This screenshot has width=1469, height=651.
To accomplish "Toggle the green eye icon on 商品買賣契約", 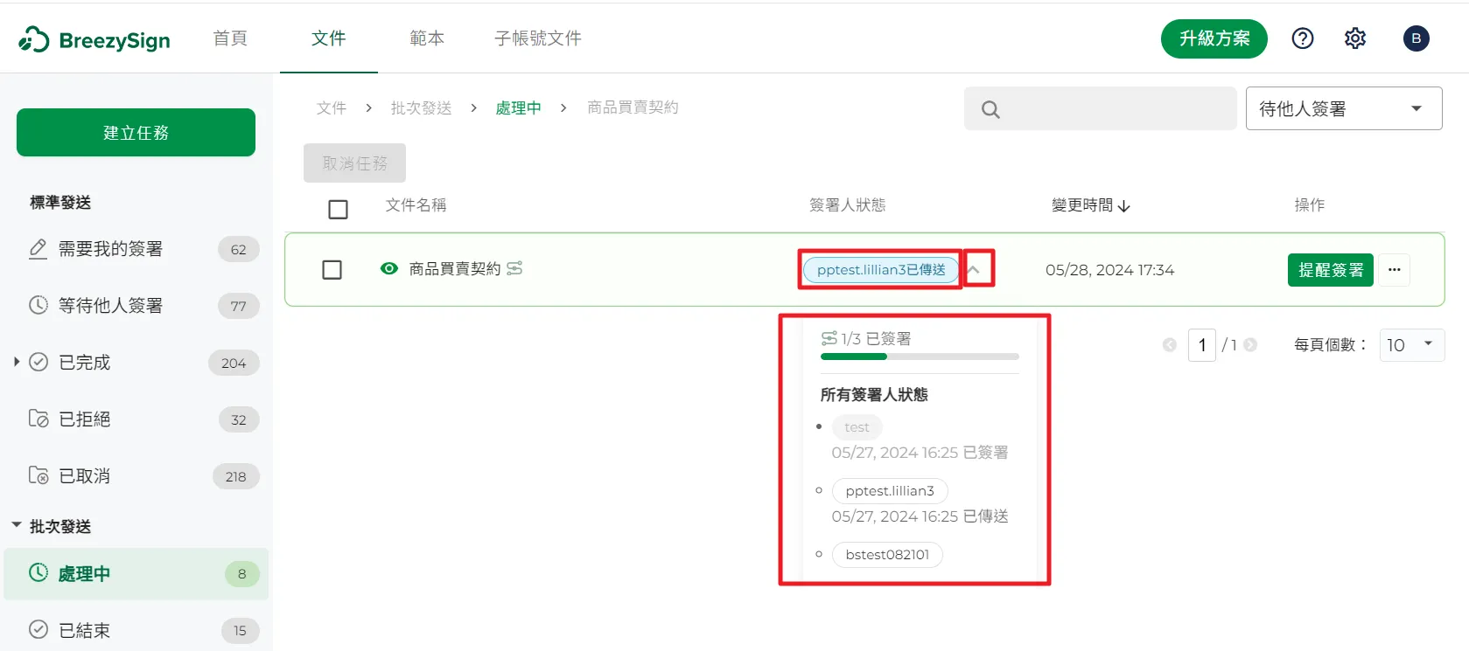I will coord(389,268).
